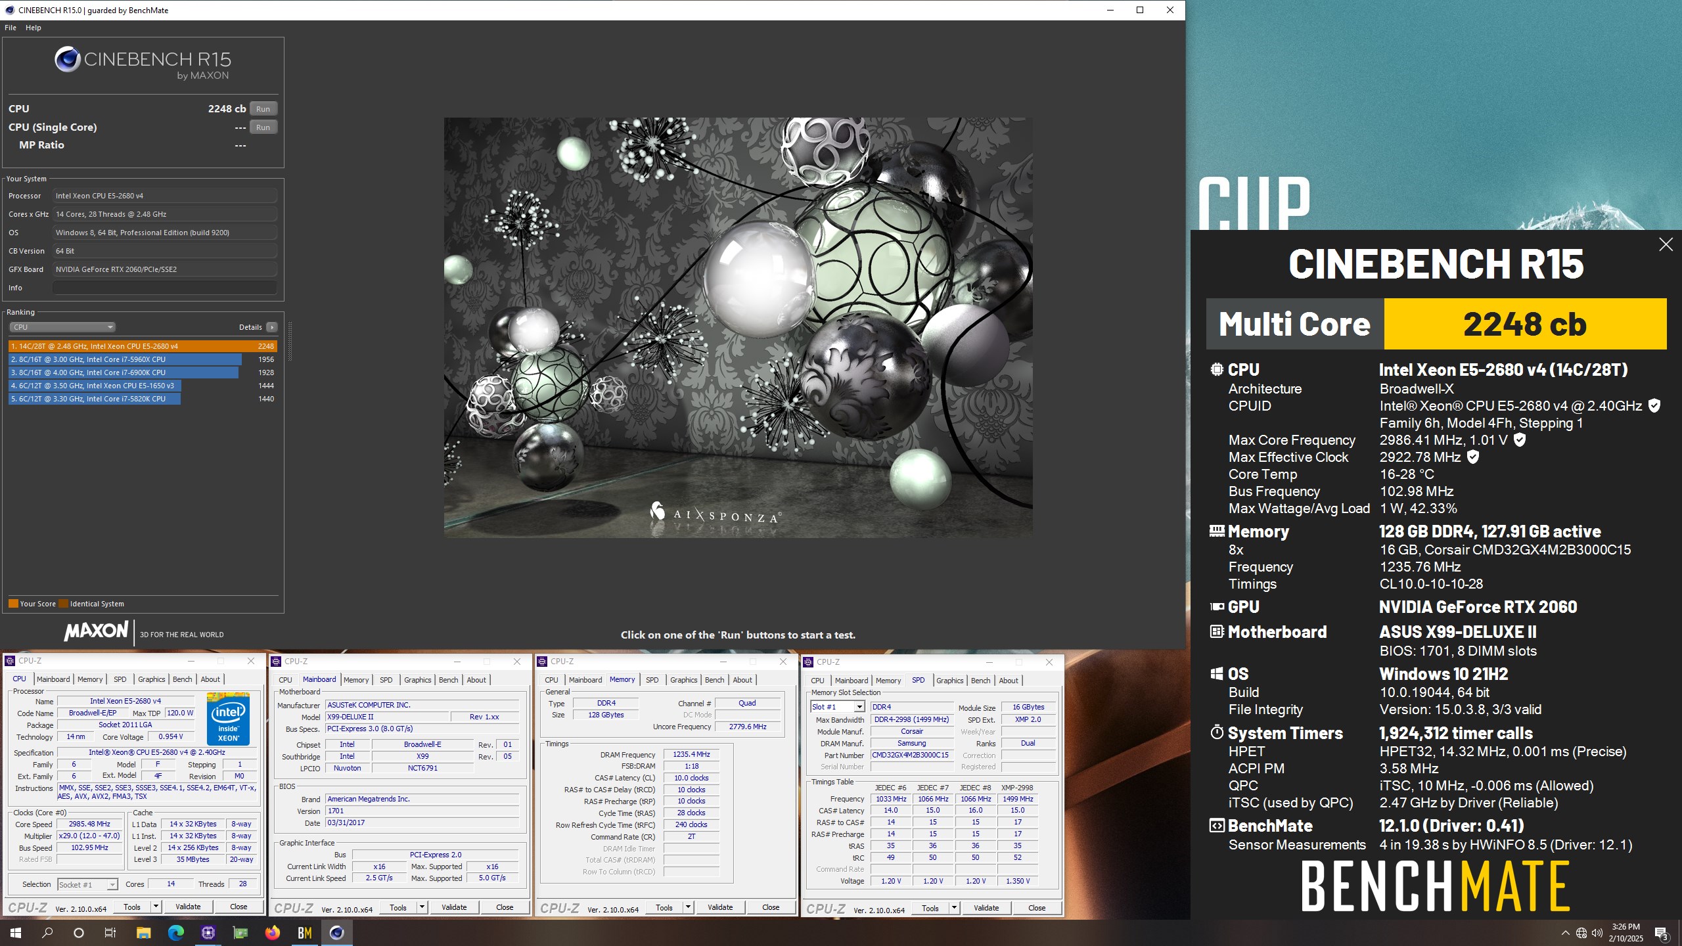Image resolution: width=1682 pixels, height=946 pixels.
Task: Open Graphics tab in CPU-Z Mainboard window
Action: pos(418,680)
